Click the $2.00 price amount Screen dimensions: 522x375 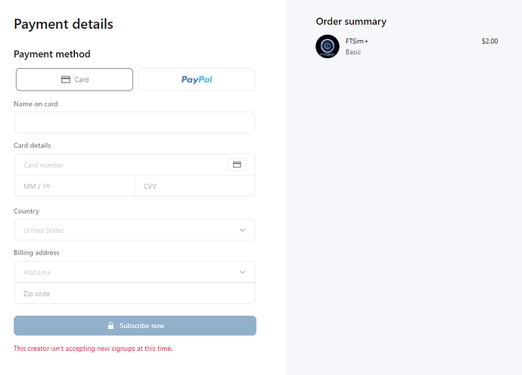[x=489, y=42]
